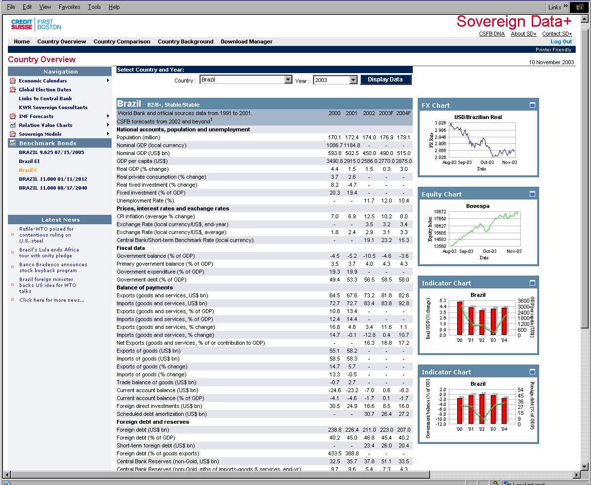This screenshot has width=591, height=485.
Task: Click the vertical scrollbar down arrow
Action: pos(585,466)
